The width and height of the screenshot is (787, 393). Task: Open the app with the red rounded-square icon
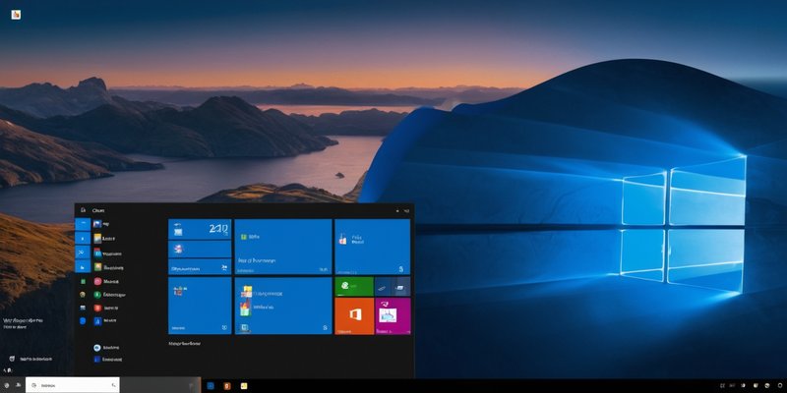click(97, 308)
